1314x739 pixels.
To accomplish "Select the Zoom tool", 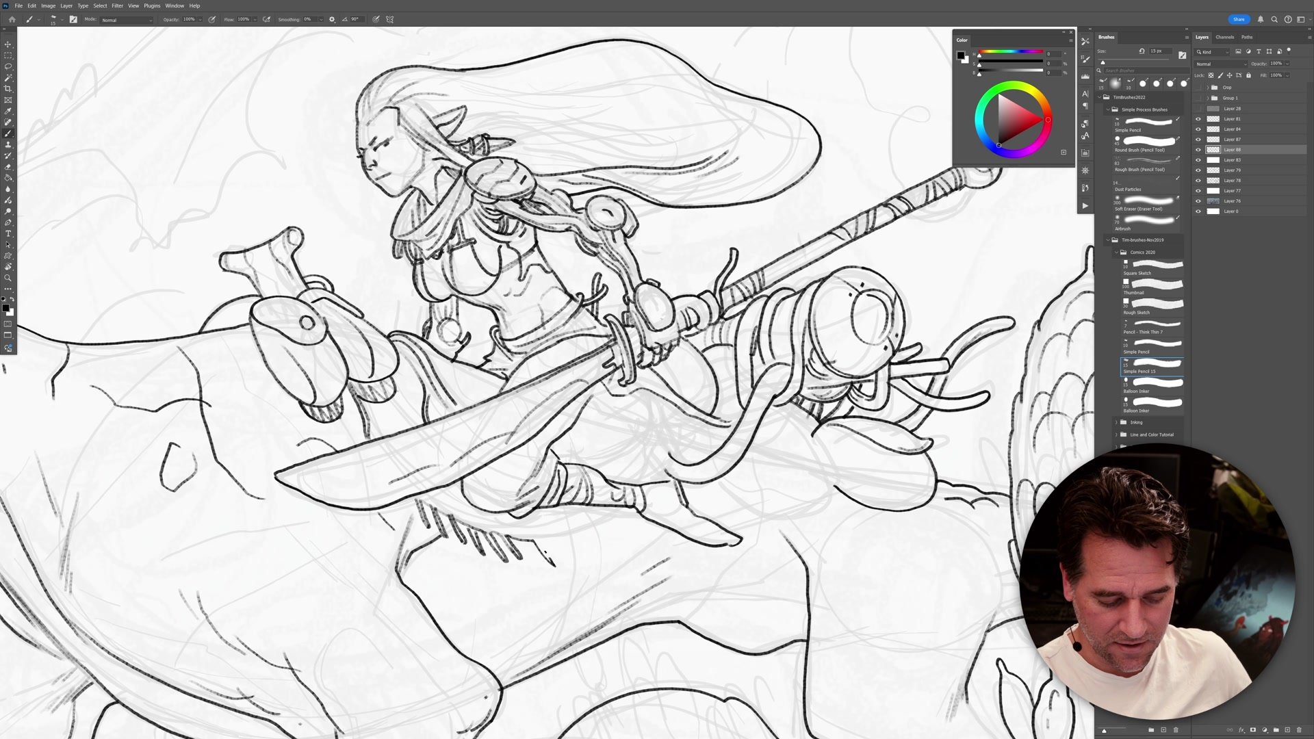I will point(8,278).
